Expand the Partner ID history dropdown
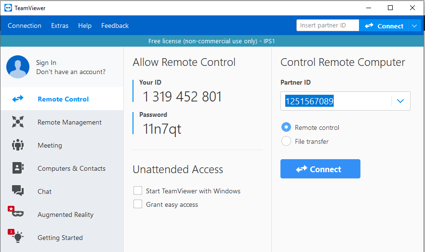The width and height of the screenshot is (425, 252). pos(400,101)
